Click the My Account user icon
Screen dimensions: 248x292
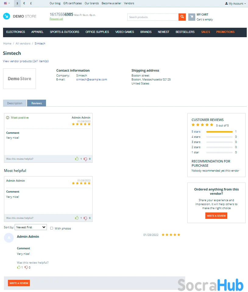[x=226, y=3]
